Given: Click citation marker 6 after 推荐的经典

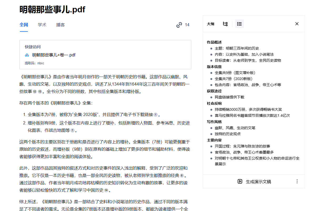Looking at the screenshot, I should [x=182, y=176].
